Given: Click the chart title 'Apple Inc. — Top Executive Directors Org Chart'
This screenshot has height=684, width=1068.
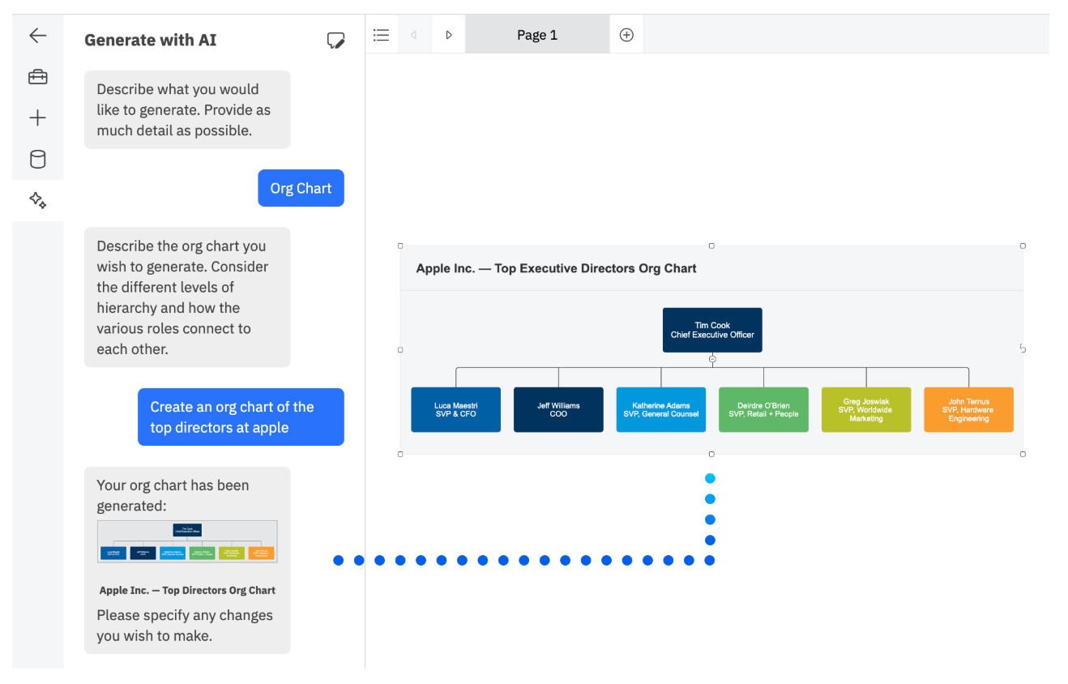Looking at the screenshot, I should click(556, 268).
